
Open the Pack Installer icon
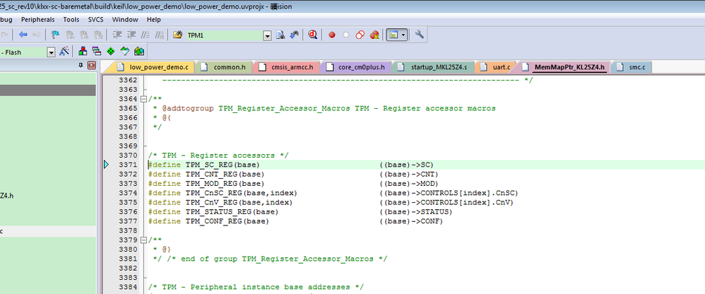[x=139, y=52]
